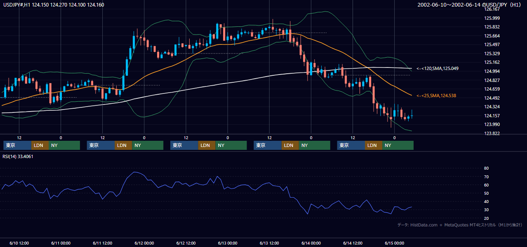This screenshot has width=527, height=247.
Task: Click the 124.827 price axis value
Action: pyautogui.click(x=492, y=80)
